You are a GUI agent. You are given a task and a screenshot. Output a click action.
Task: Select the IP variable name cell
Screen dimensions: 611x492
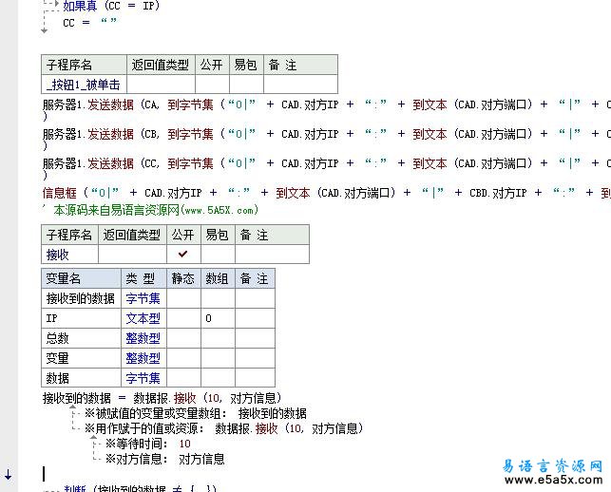pos(81,318)
